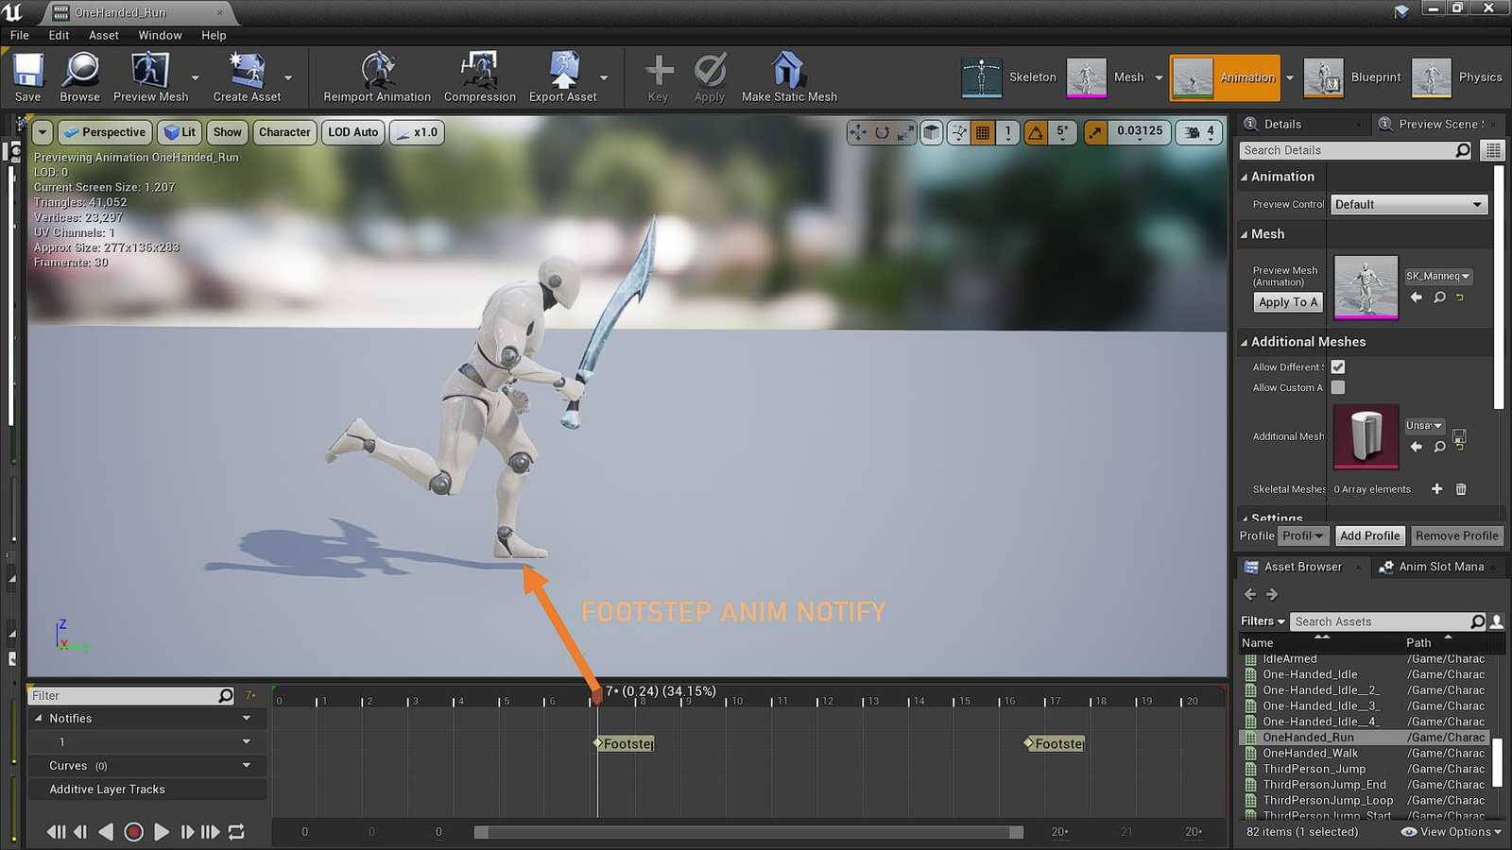Play the animation forward
1512x850 pixels.
[x=162, y=832]
